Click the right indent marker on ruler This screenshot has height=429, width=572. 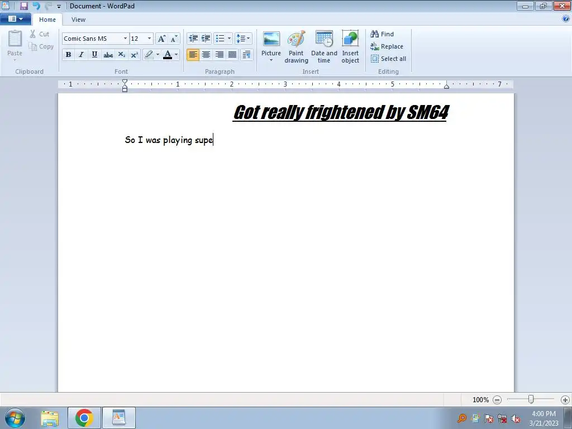446,86
